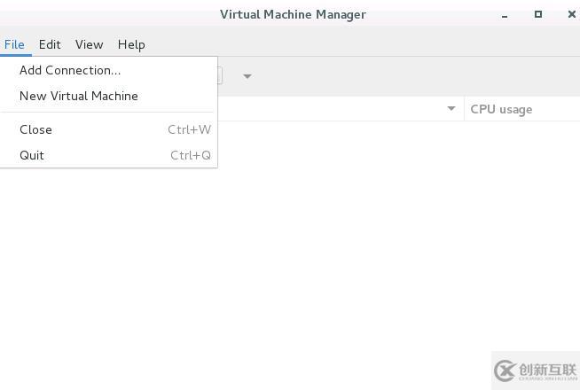This screenshot has height=390, width=580.
Task: Close the Virtual Machine Manager window
Action: pyautogui.click(x=572, y=14)
